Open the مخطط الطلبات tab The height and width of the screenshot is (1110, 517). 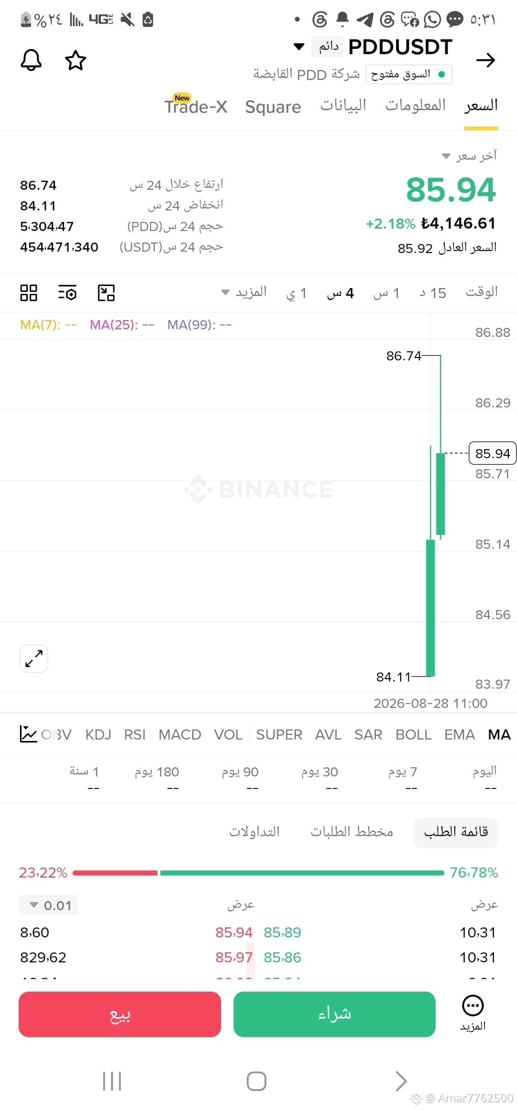pyautogui.click(x=352, y=832)
